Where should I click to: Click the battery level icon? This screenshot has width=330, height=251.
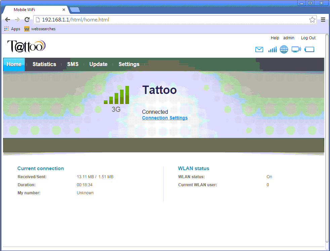[x=310, y=49]
